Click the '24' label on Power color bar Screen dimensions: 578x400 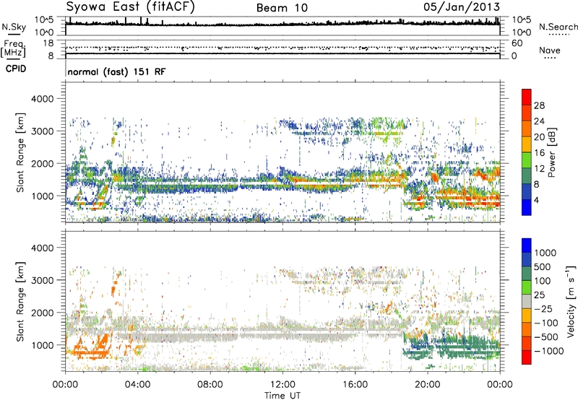click(x=539, y=121)
